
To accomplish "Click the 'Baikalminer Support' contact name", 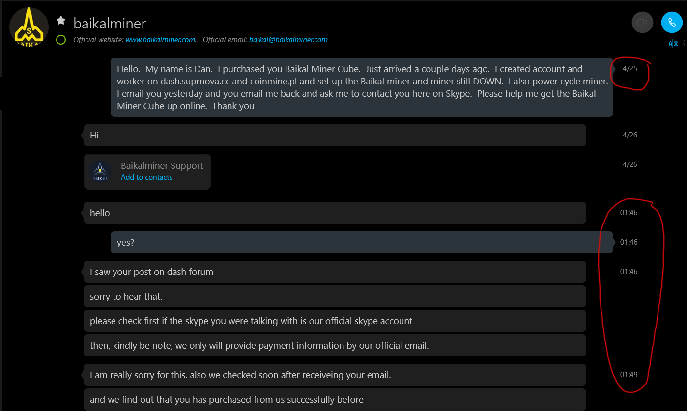I will pos(162,166).
